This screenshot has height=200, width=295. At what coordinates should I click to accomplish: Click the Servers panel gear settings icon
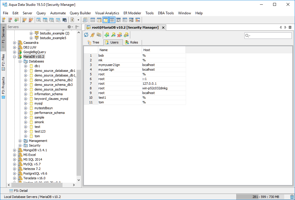click(70, 27)
